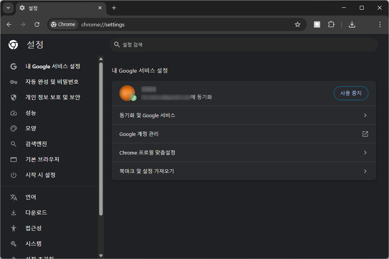Open 모양 settings section
Viewport: 389px width, 259px height.
tap(50, 128)
